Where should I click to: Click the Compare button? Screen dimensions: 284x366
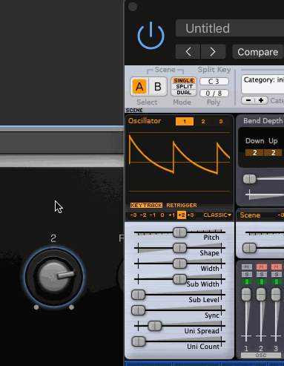click(258, 52)
